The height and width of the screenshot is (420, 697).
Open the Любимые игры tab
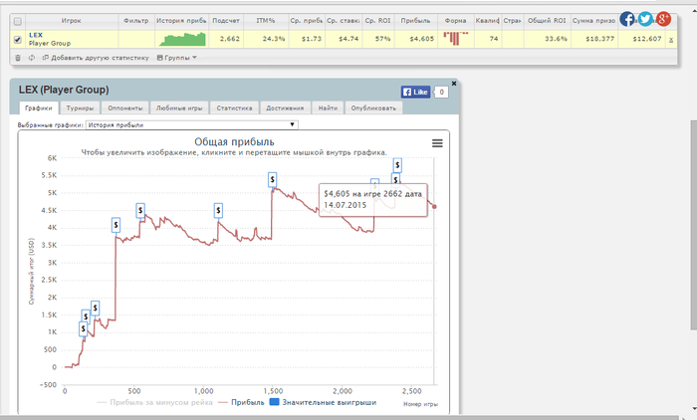(179, 108)
